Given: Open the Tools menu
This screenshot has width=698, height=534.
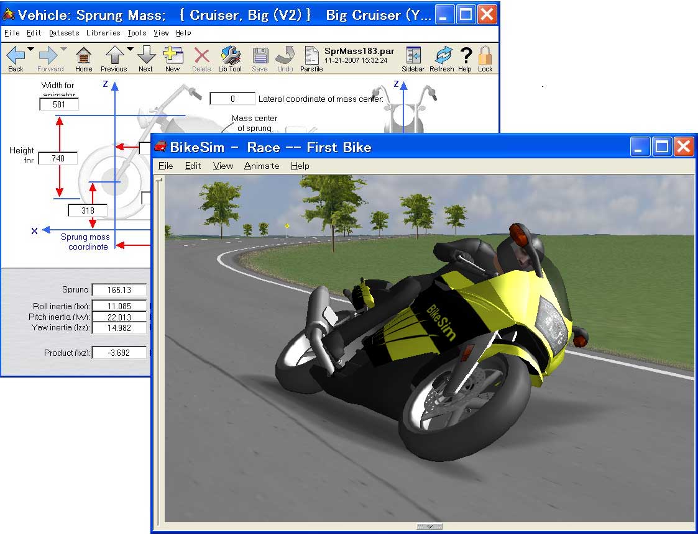Looking at the screenshot, I should tap(137, 33).
